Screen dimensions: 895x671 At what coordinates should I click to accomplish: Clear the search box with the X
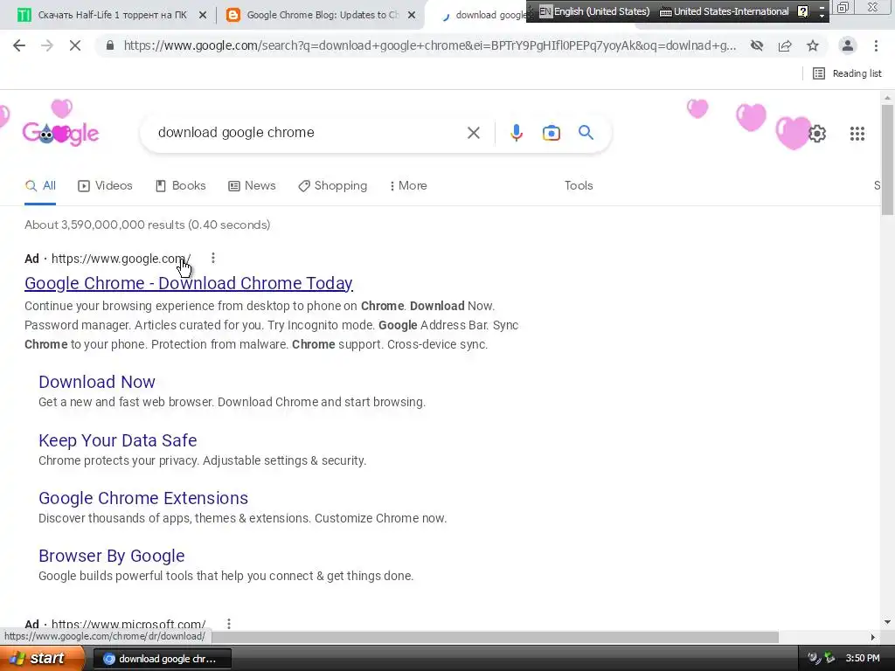pos(473,133)
